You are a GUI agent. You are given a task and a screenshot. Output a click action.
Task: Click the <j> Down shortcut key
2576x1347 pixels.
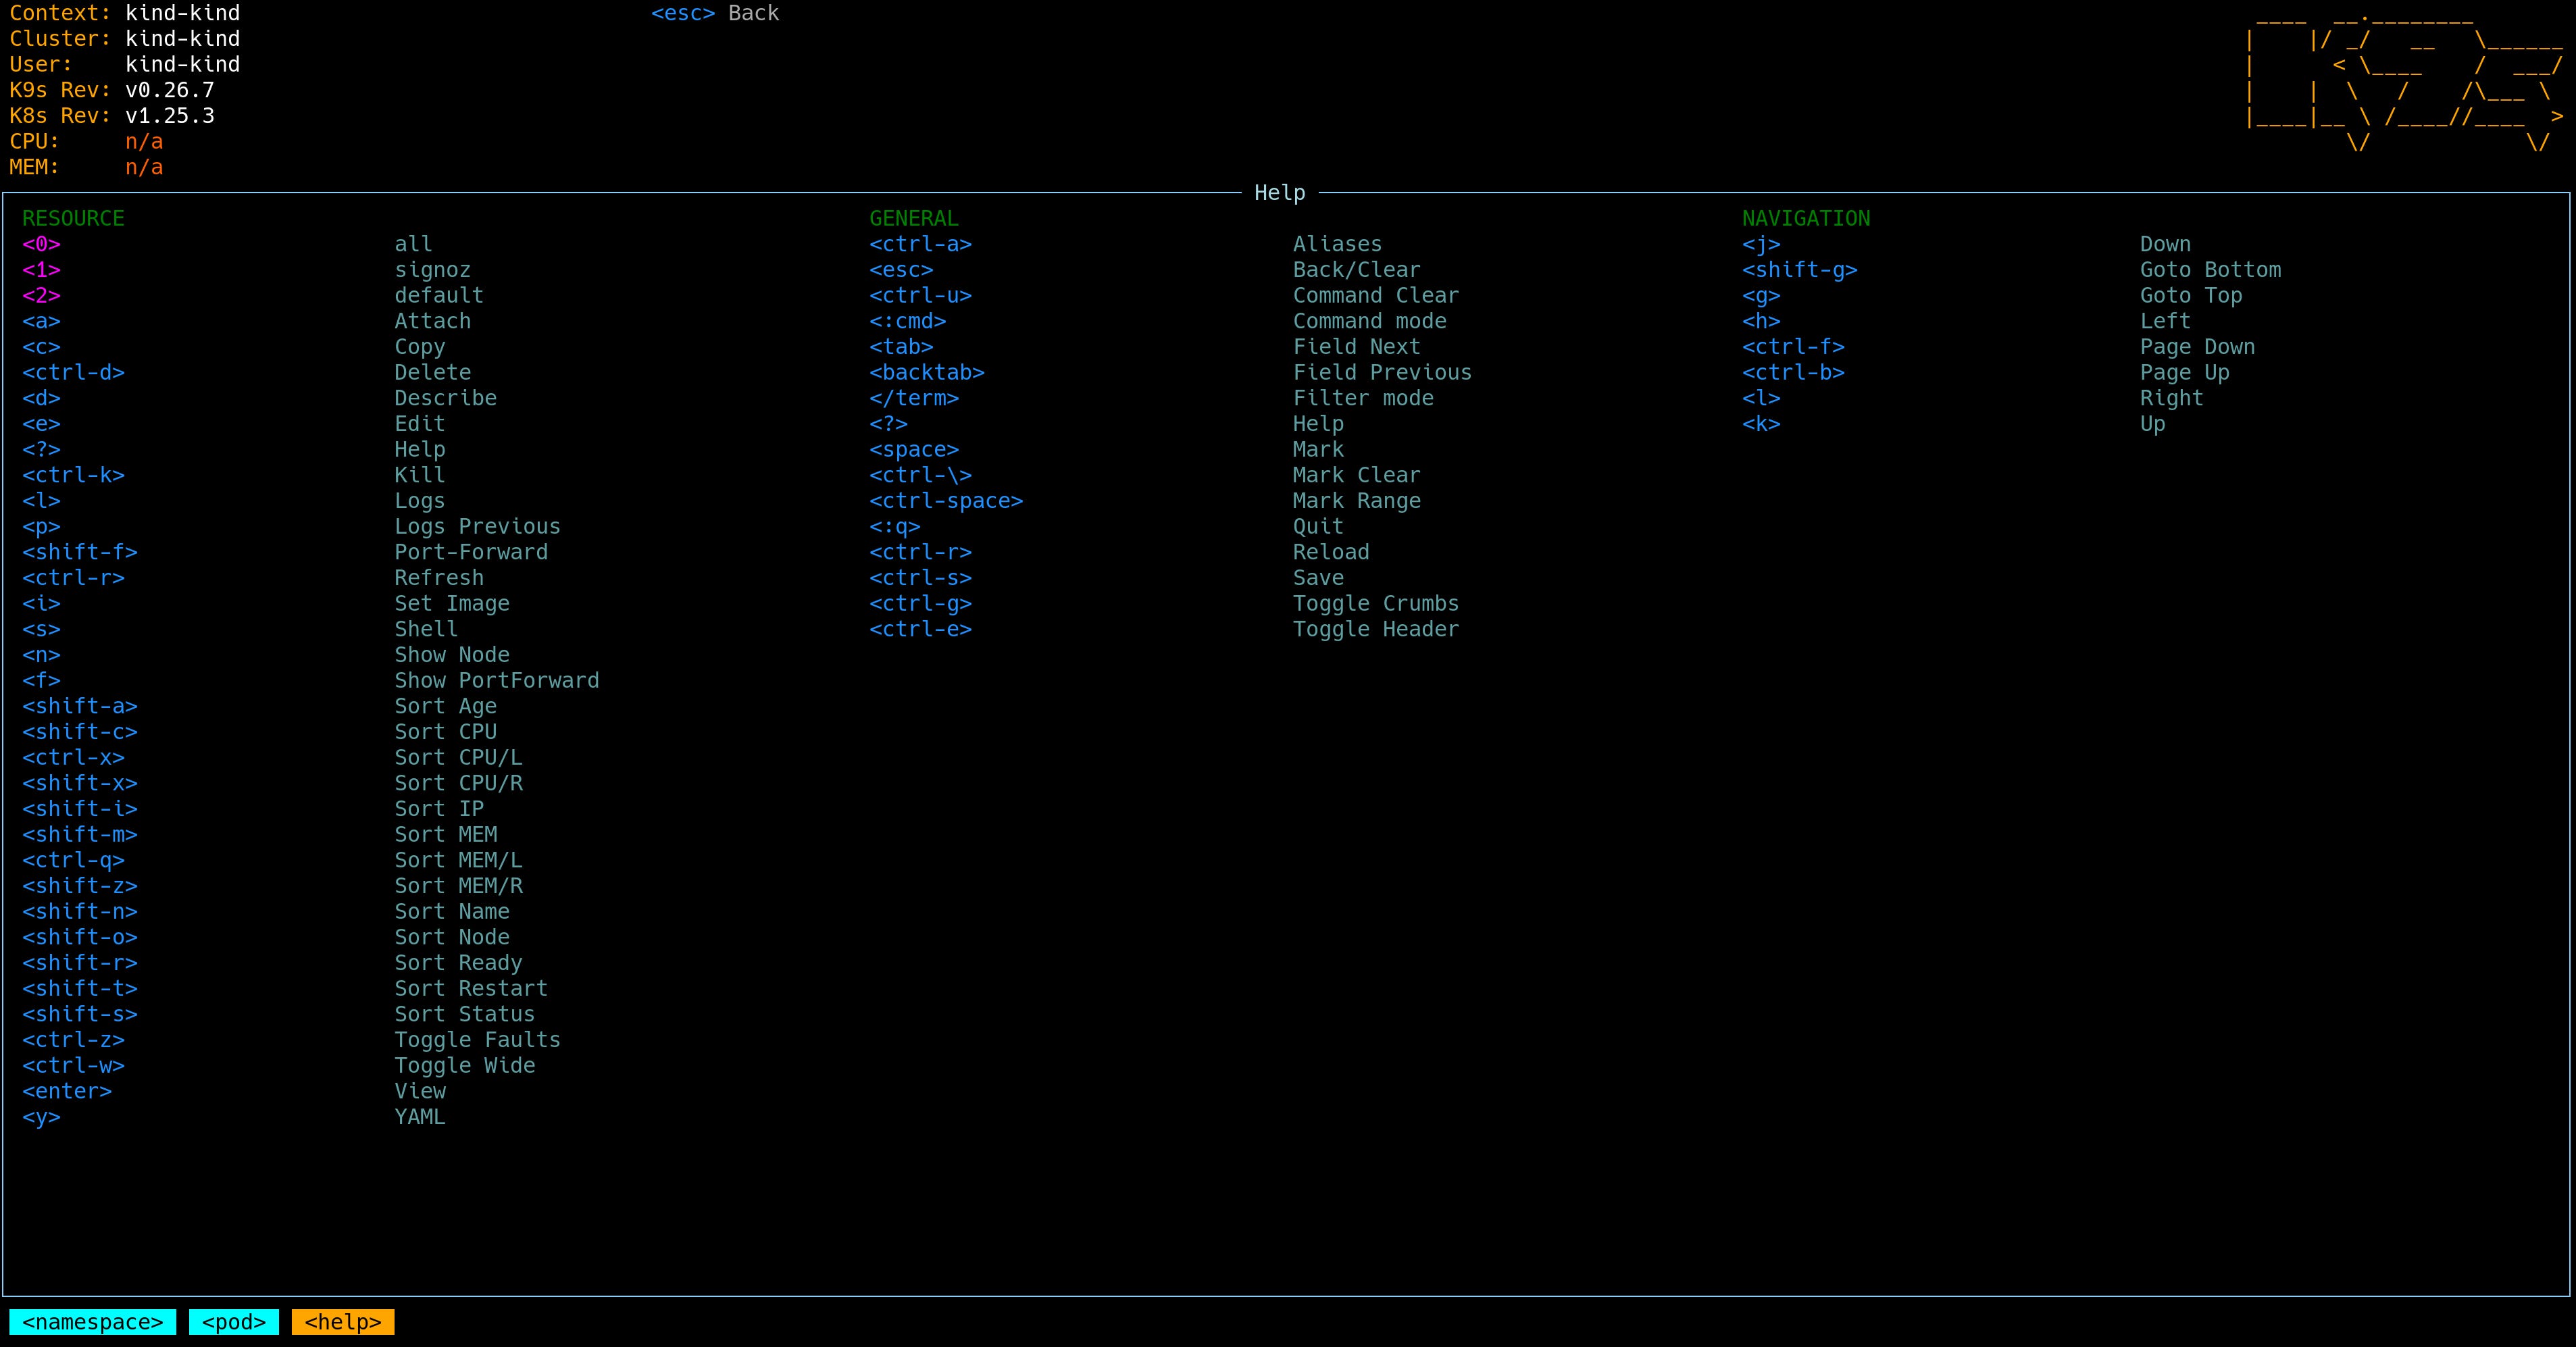click(x=1761, y=244)
